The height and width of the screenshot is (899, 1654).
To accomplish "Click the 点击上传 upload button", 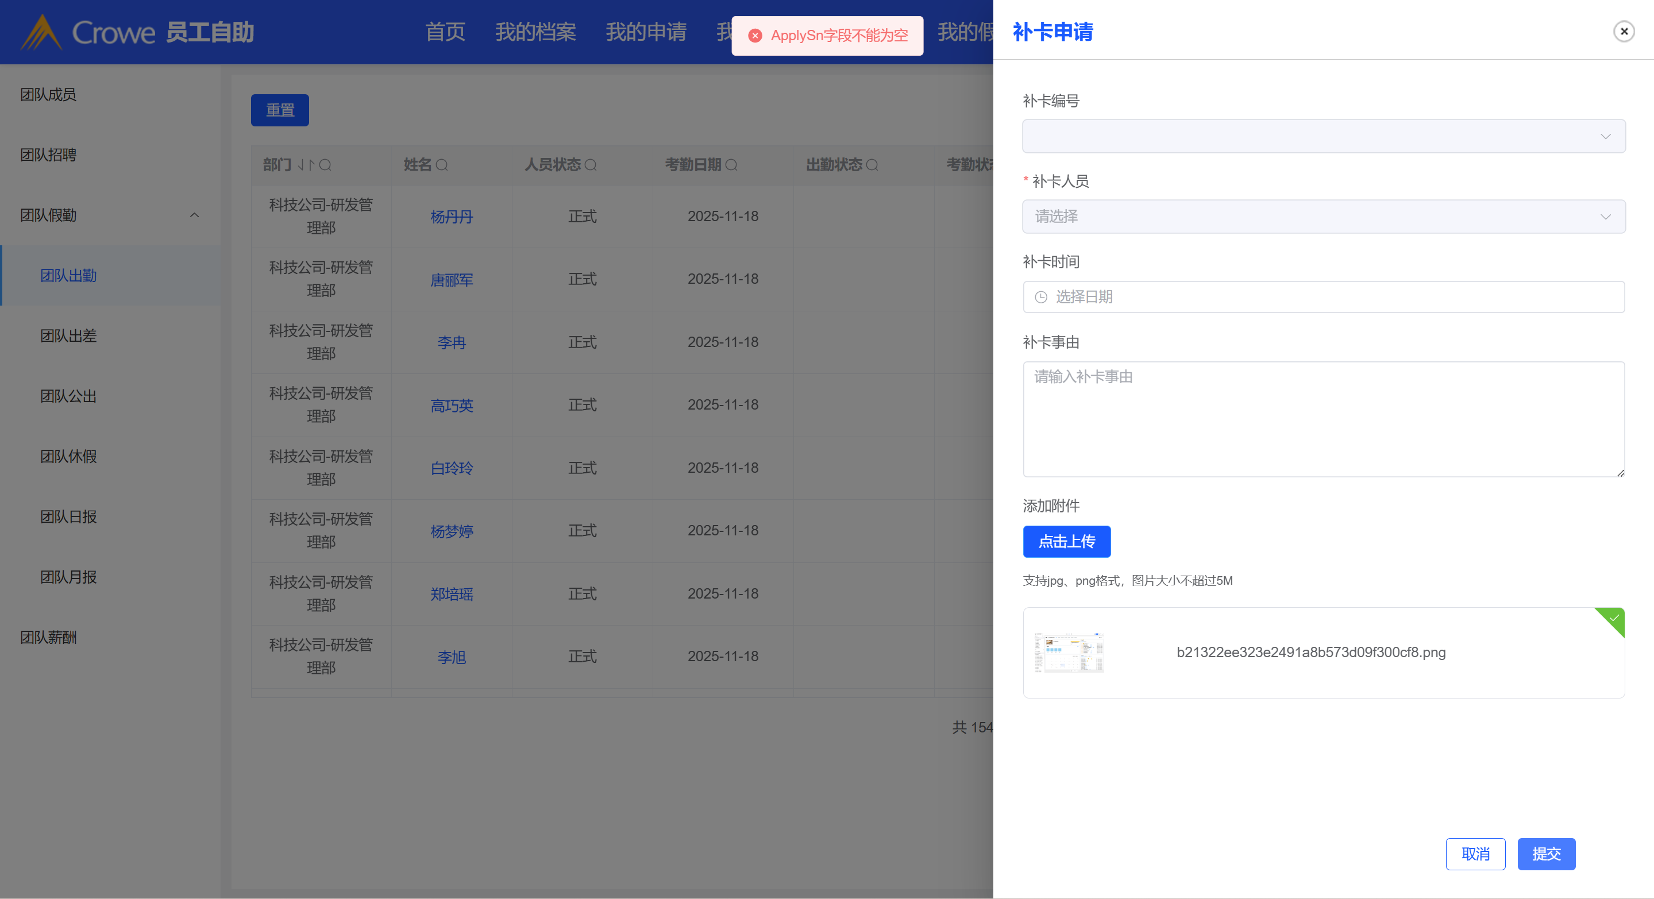I will [1066, 541].
